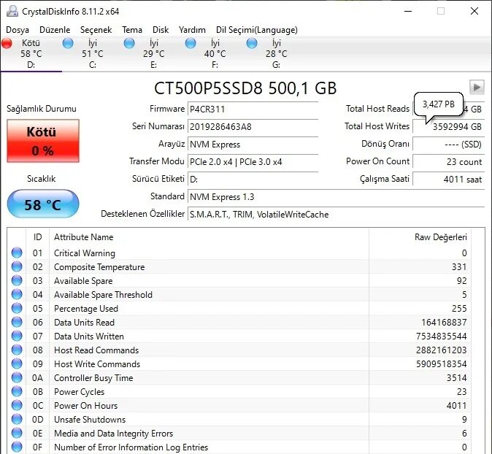The image size is (492, 454).
Task: Open Dil Seçimi(Language) menu
Action: point(257,30)
